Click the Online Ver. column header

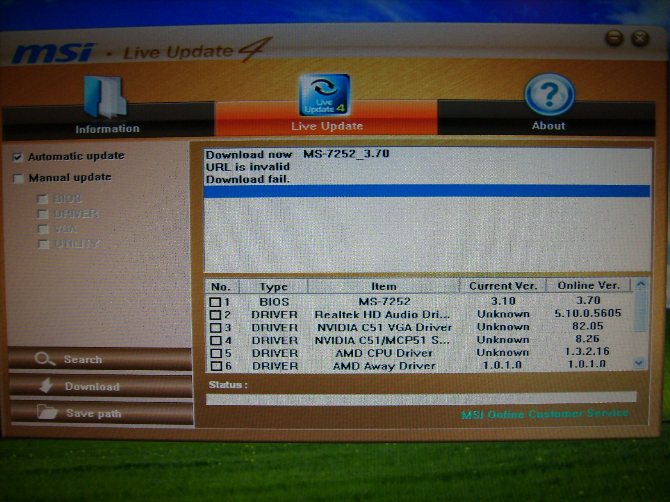[588, 285]
